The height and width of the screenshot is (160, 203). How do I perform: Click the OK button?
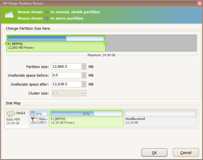pos(154,153)
